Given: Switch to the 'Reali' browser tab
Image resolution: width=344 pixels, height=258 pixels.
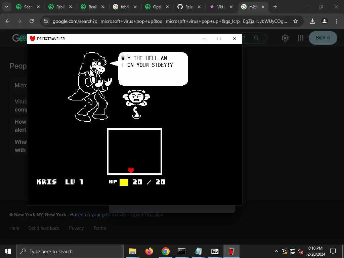Looking at the screenshot, I should [x=92, y=7].
